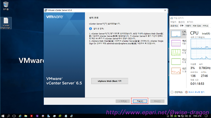Screen dimensions: 211x118
Task: Switch to 사용자 tab in Task Manager
Action: 188,26
